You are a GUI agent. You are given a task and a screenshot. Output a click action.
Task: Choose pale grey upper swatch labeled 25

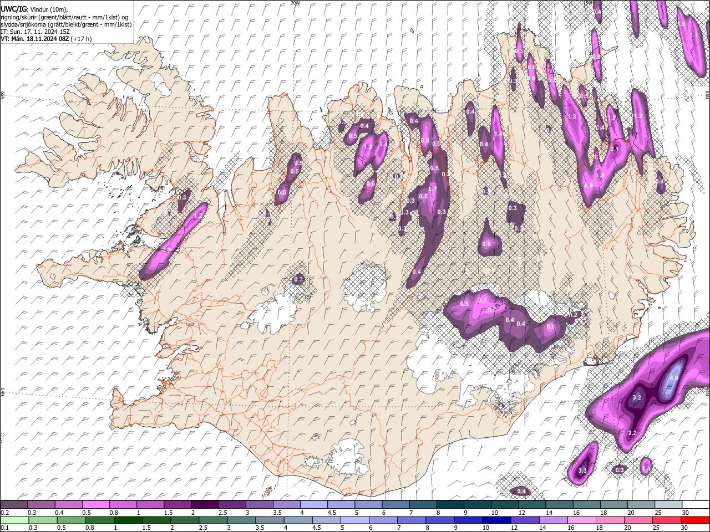point(668,504)
